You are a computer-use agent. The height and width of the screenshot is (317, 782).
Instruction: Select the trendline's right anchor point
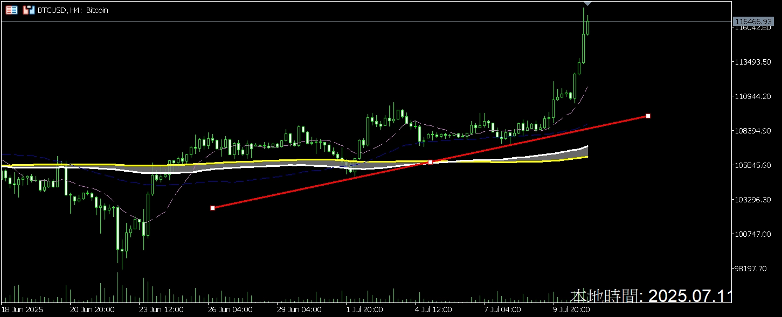tap(648, 116)
